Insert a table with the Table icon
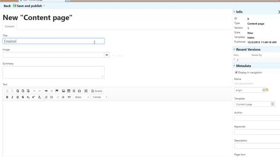Screen dimensions: 280x157 (69, 91)
